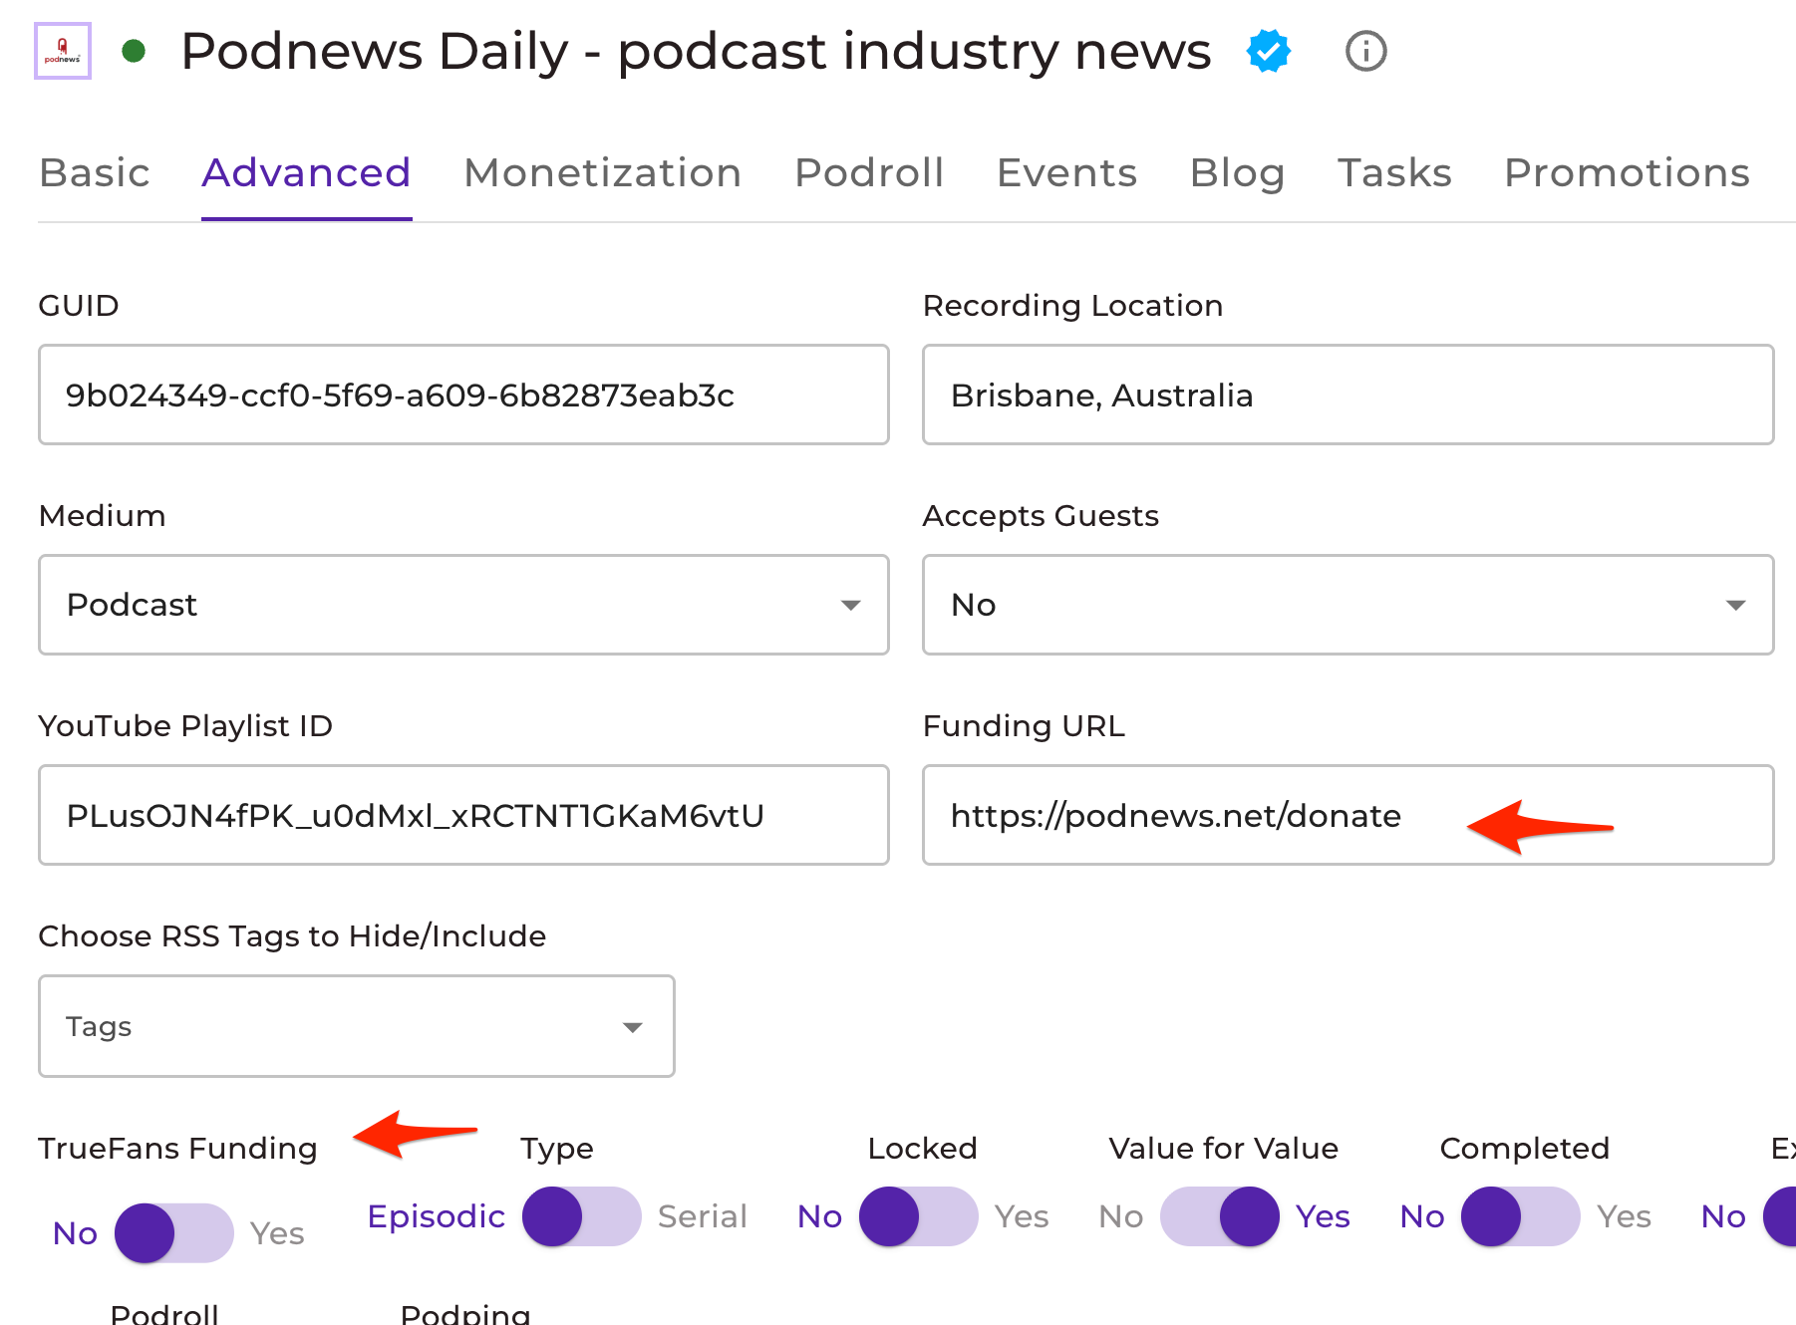Click the "Completed" label
The image size is (1796, 1325).
click(x=1525, y=1149)
